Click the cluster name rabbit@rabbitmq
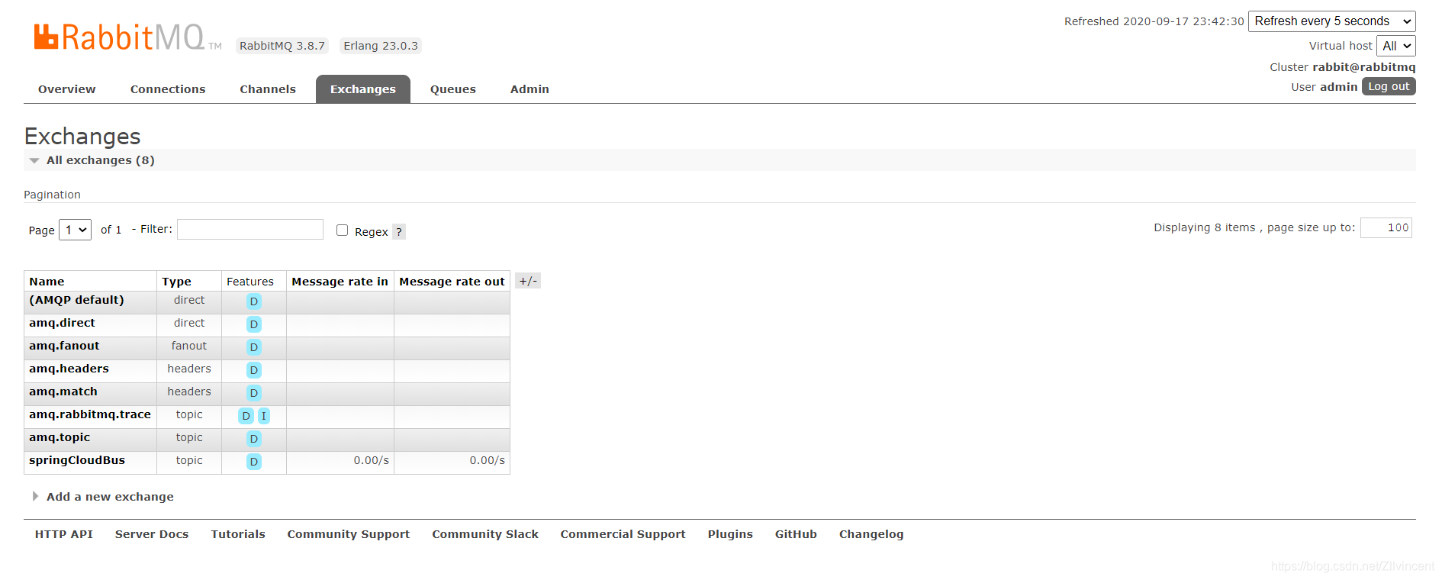Screen dimensions: 1442x580 tap(1363, 67)
